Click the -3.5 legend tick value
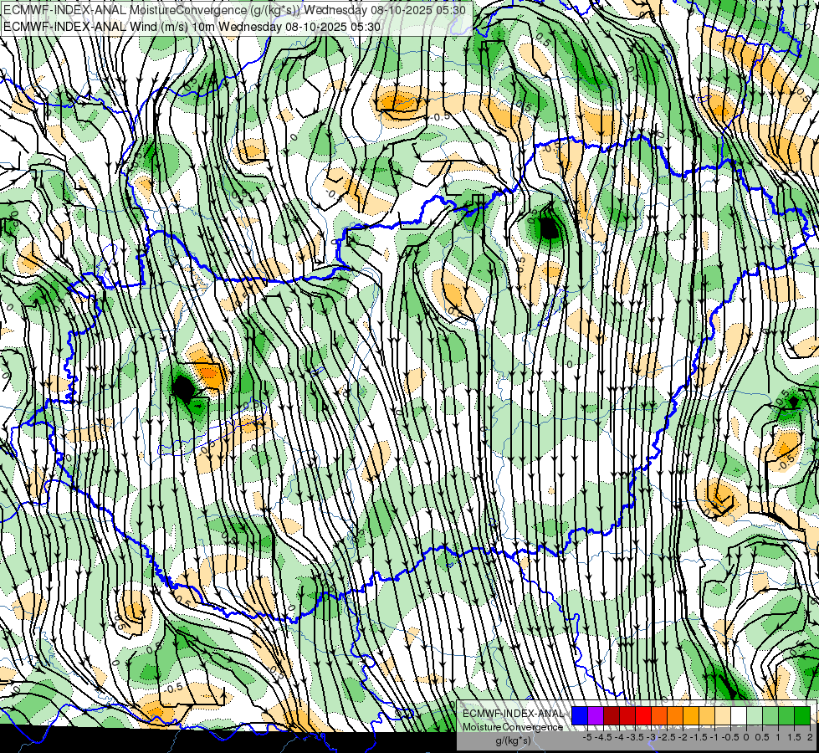819x753 pixels. coord(636,737)
